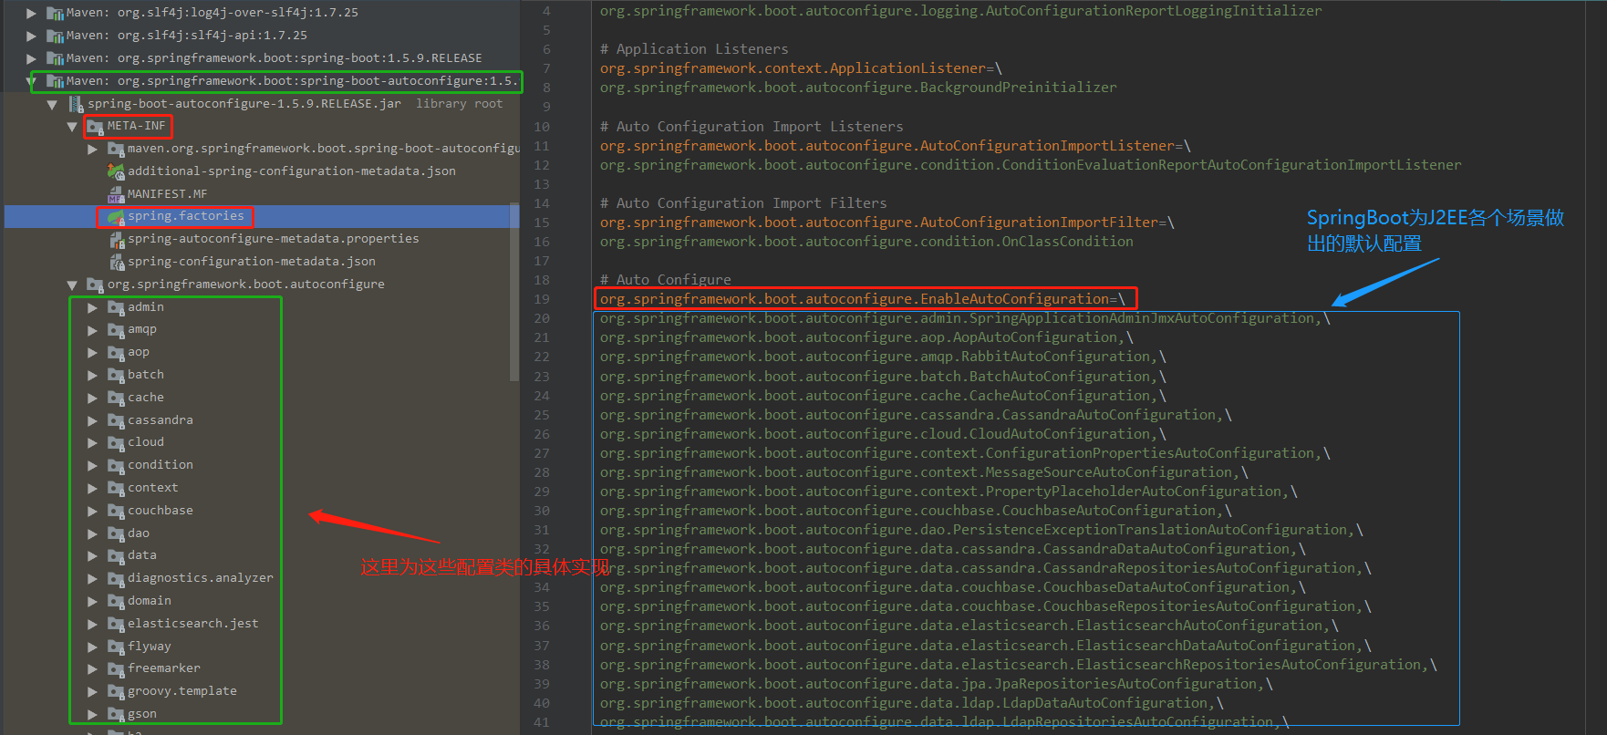Expand the amqp package arrow
The width and height of the screenshot is (1607, 735).
pos(92,330)
